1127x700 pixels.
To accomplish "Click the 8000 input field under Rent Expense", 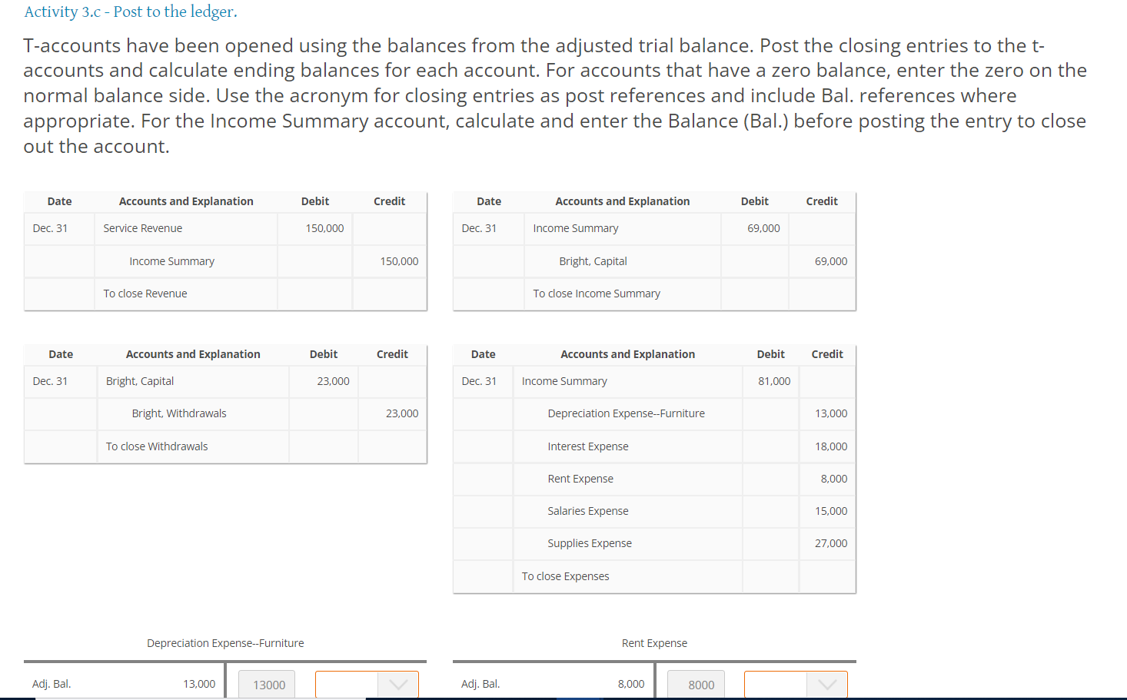I will (x=695, y=683).
